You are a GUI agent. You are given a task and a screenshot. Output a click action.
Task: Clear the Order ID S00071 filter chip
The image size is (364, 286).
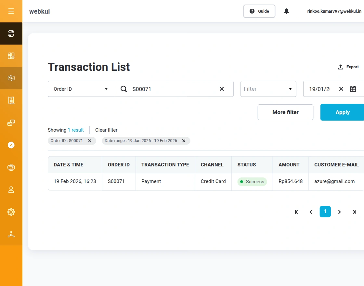point(89,141)
